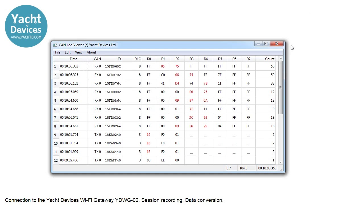The width and height of the screenshot is (364, 205).
Task: Click ID cell 15FD0C02
Action: [x=112, y=118]
